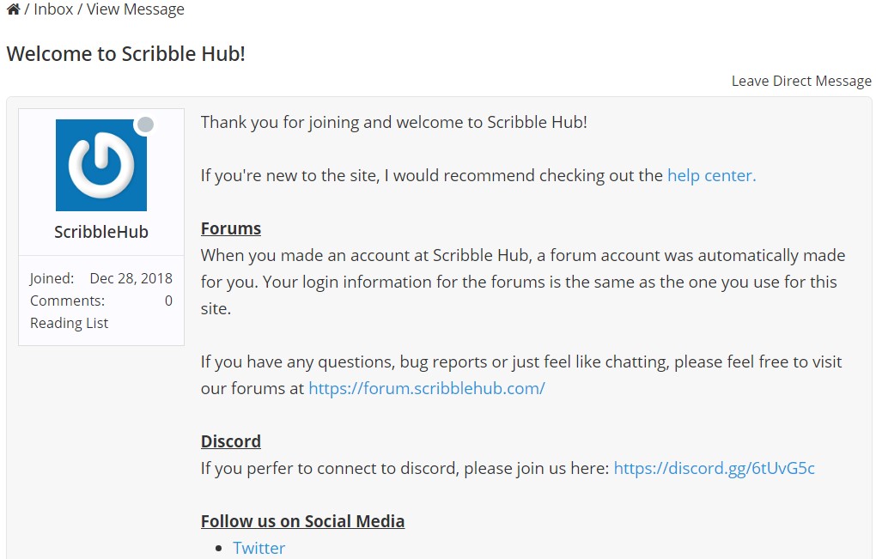Click the Discord heading
Image resolution: width=876 pixels, height=559 pixels.
tap(231, 441)
